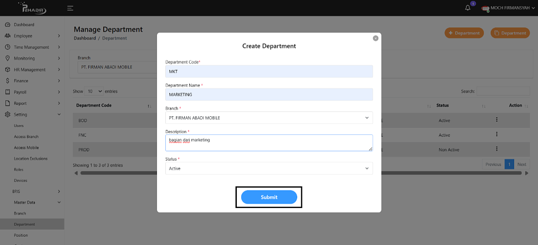Open the Status dropdown showing Active
The image size is (538, 245).
pyautogui.click(x=269, y=168)
